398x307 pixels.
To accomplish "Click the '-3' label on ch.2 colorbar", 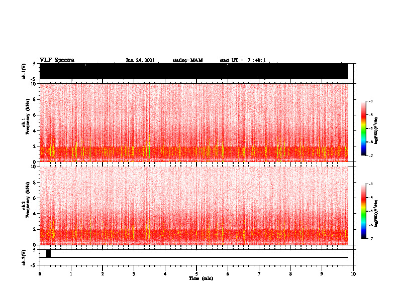I will pyautogui.click(x=370, y=184).
